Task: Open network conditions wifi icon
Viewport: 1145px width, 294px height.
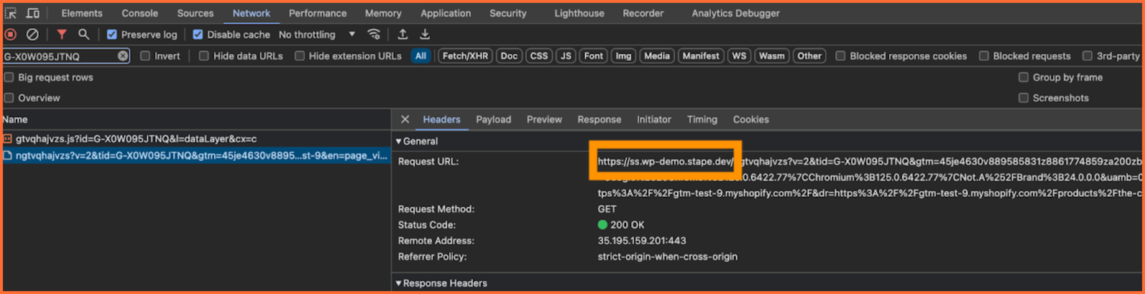Action: pyautogui.click(x=374, y=34)
